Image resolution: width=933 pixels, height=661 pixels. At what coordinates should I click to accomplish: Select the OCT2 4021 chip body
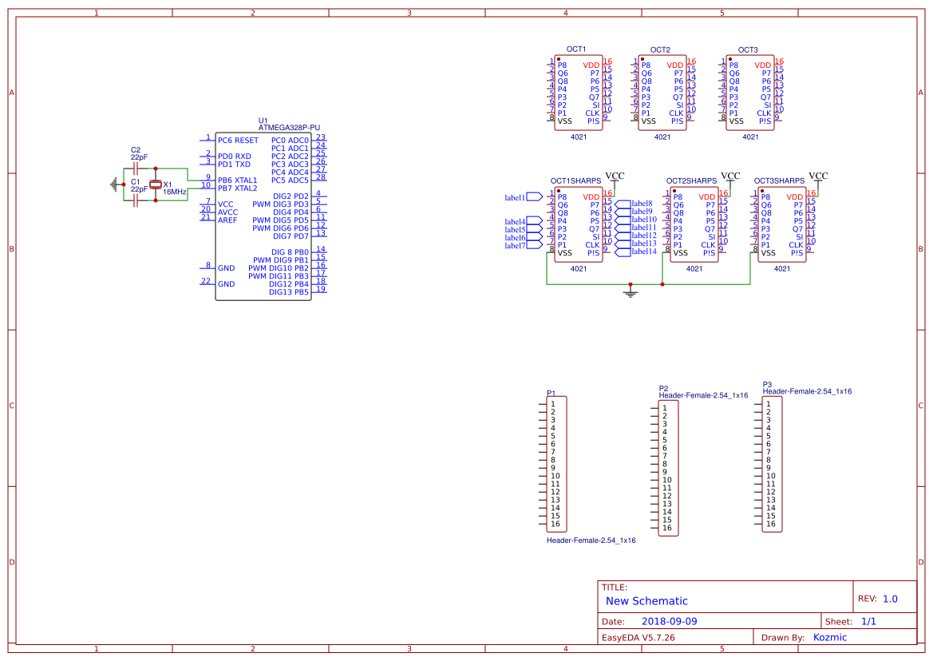click(662, 93)
